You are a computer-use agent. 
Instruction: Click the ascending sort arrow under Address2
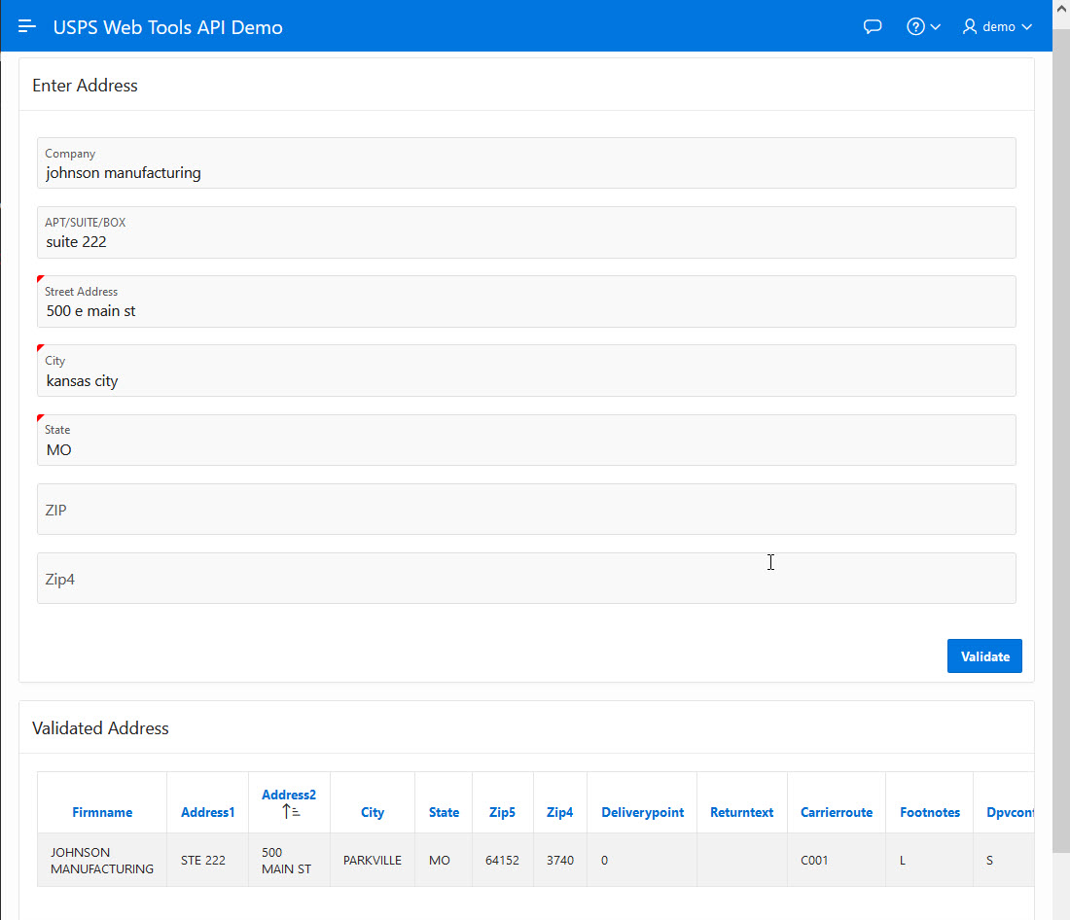(x=292, y=811)
